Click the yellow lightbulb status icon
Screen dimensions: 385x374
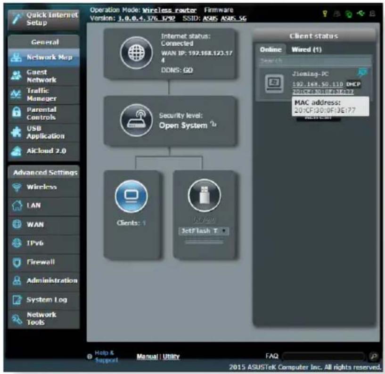point(325,14)
